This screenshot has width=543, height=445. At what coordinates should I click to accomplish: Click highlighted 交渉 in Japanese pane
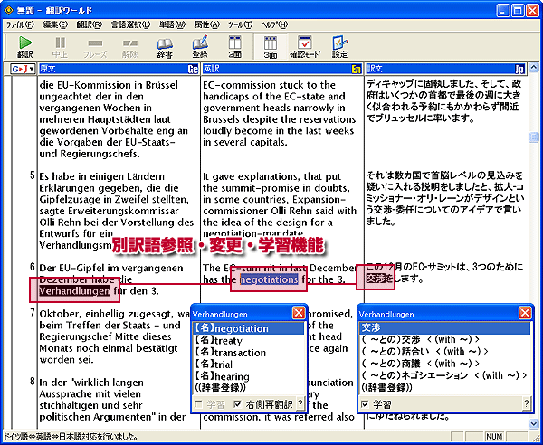376,279
